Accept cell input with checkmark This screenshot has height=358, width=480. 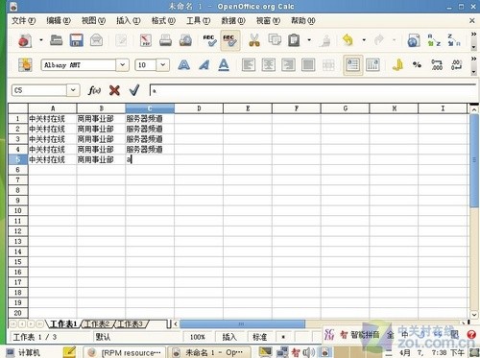click(x=134, y=90)
